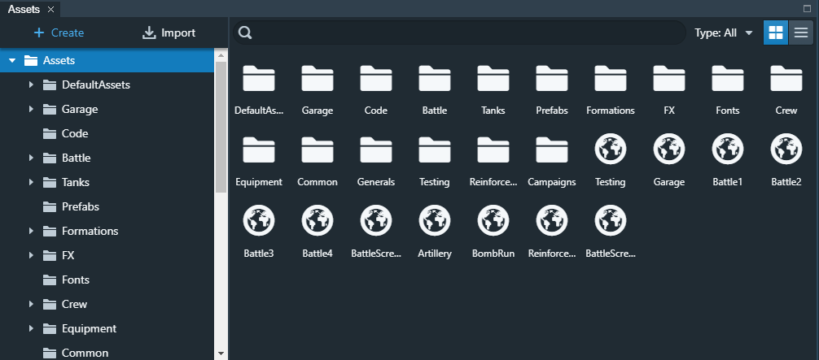819x360 pixels.
Task: Select the Generals folder in grid
Action: point(375,149)
